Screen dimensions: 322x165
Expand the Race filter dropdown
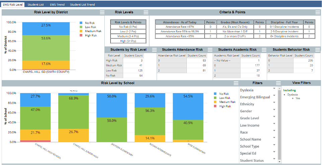click(x=274, y=131)
